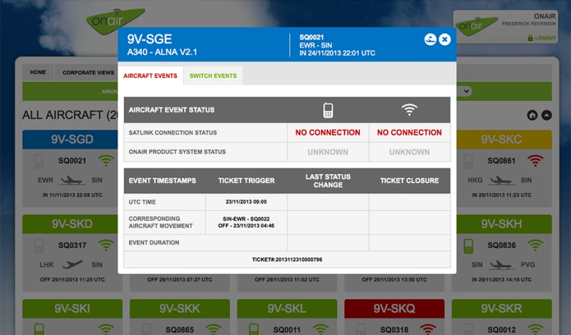Collapse the list with the up arrow icon

[x=546, y=115]
